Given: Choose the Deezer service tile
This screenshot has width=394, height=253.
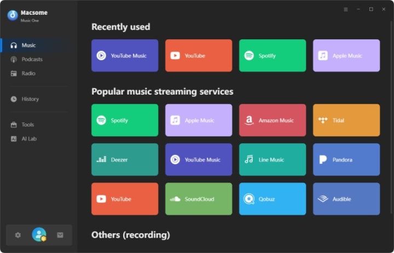Looking at the screenshot, I should click(125, 160).
